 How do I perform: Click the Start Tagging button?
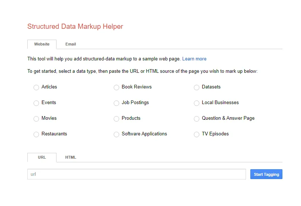[x=266, y=174]
